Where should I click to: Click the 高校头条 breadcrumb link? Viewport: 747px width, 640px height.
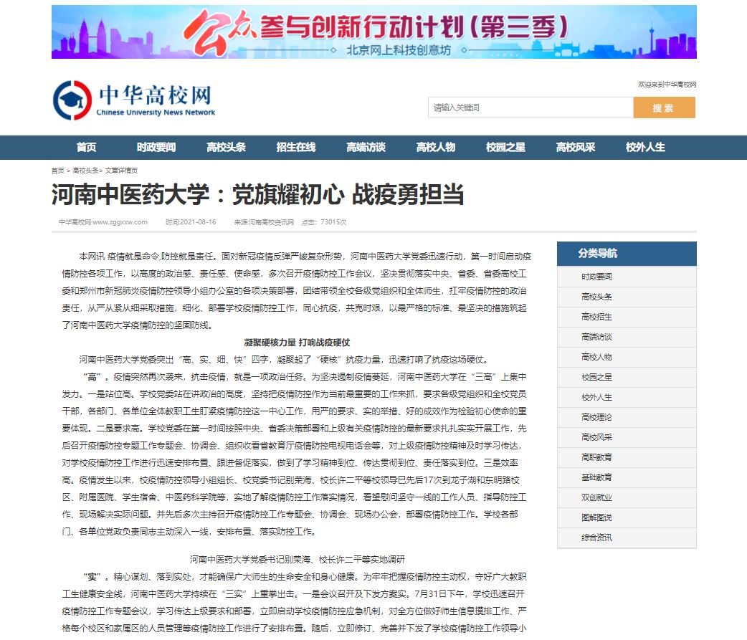[86, 171]
